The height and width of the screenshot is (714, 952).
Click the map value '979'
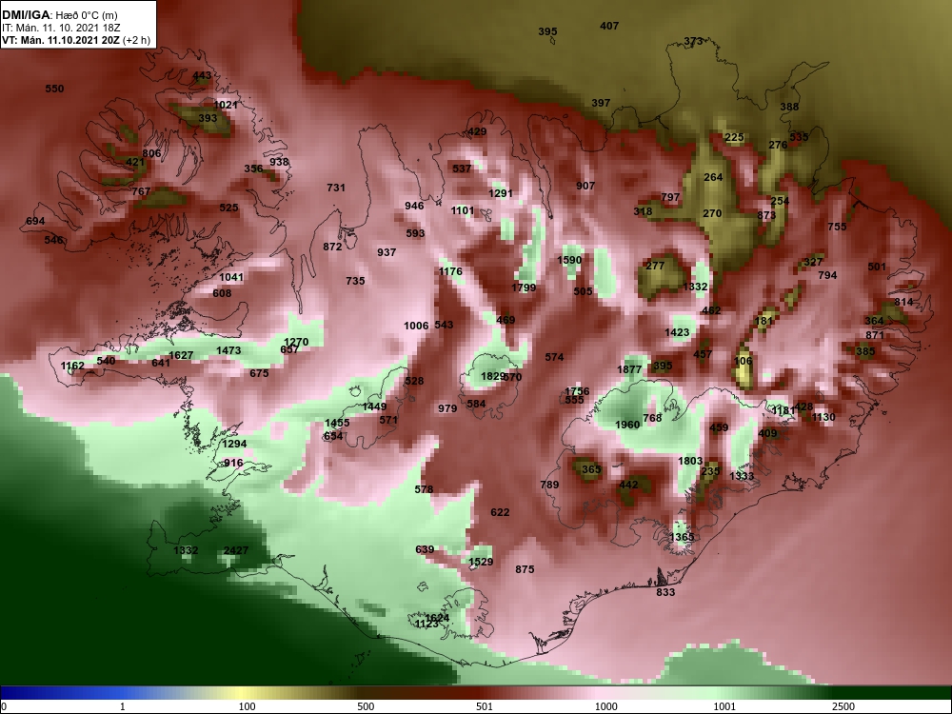[x=447, y=408]
